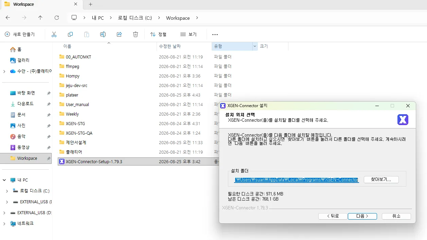The width and height of the screenshot is (427, 240).
Task: Click the < 뒤로 button
Action: [x=333, y=216]
